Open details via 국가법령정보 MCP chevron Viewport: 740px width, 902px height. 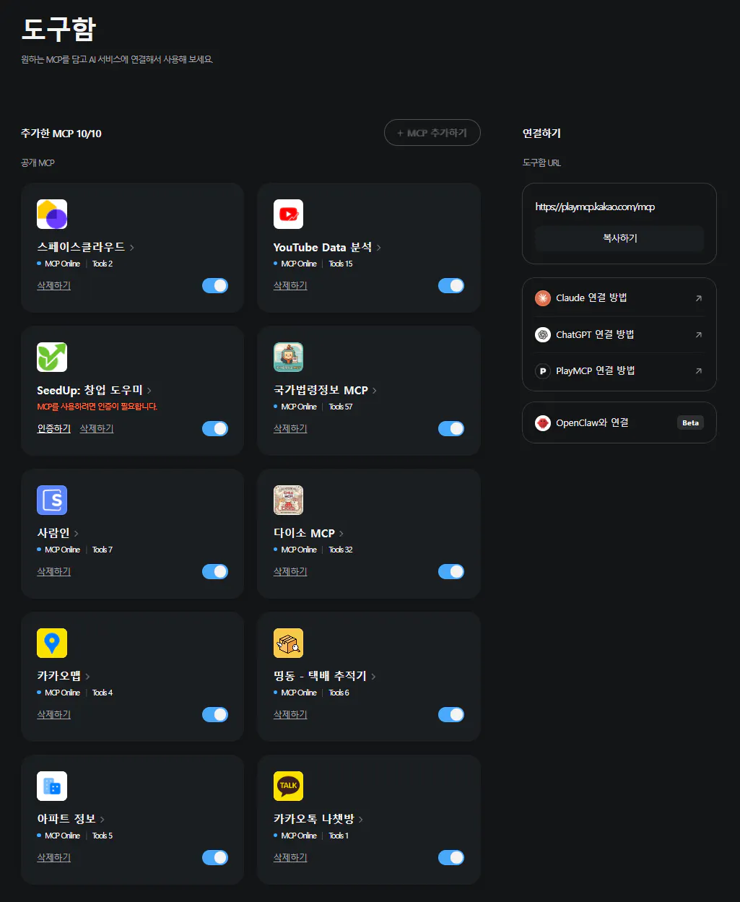click(375, 391)
